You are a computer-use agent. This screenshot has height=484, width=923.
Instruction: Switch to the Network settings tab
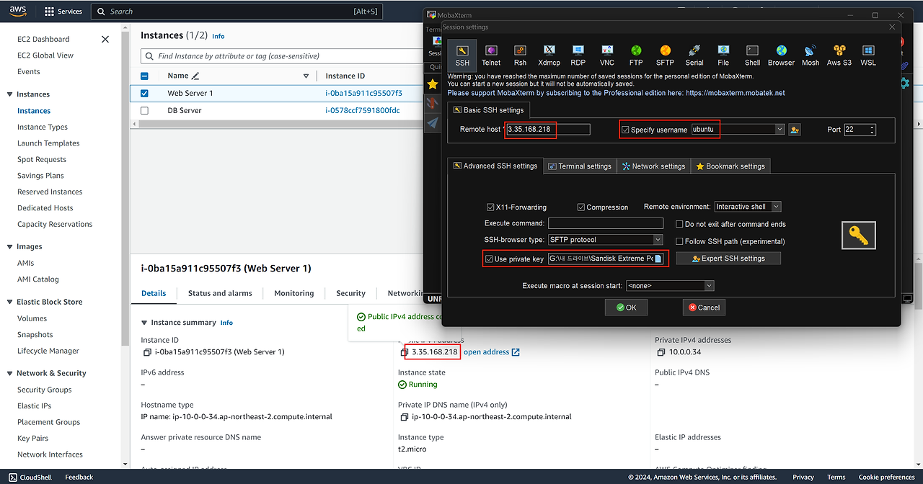pyautogui.click(x=653, y=166)
